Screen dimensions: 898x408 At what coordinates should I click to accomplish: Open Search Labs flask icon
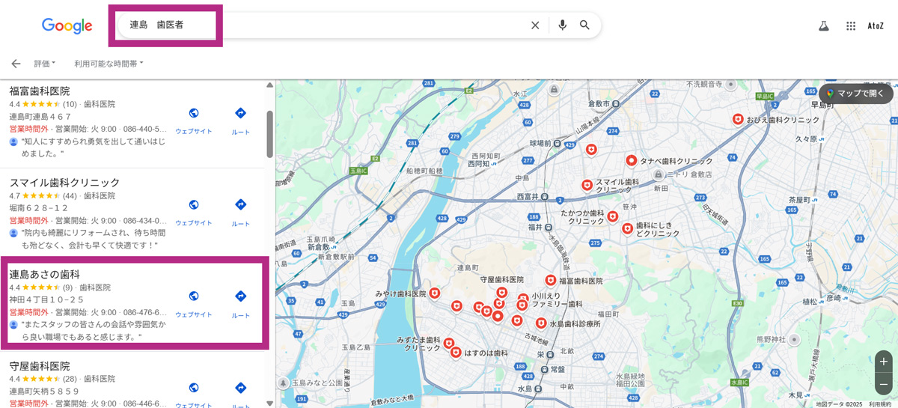[x=823, y=25]
